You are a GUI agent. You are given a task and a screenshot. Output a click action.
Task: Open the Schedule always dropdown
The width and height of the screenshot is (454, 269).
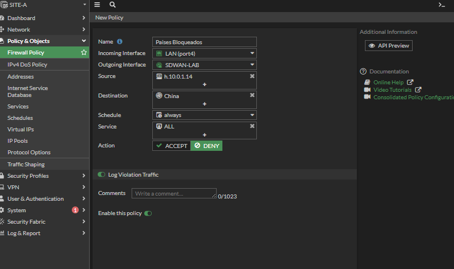pos(205,115)
